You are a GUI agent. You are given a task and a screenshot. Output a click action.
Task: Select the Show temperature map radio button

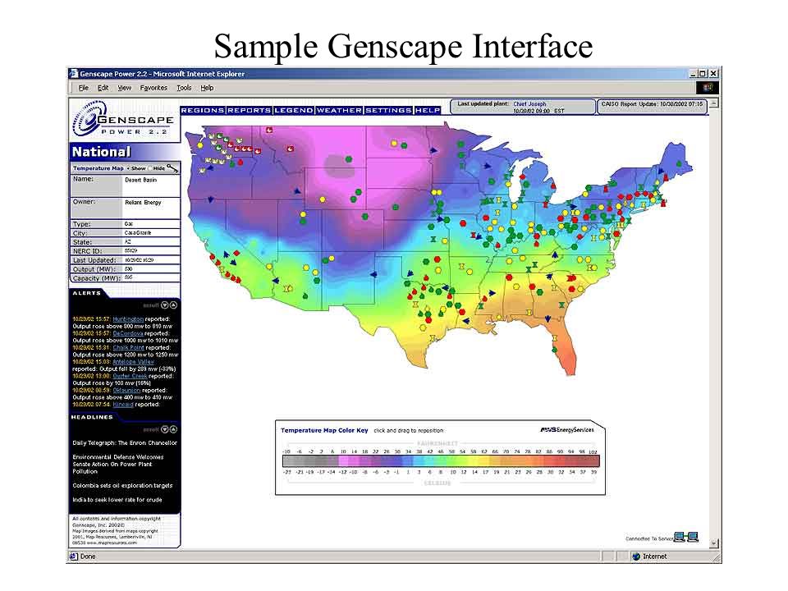coord(128,168)
